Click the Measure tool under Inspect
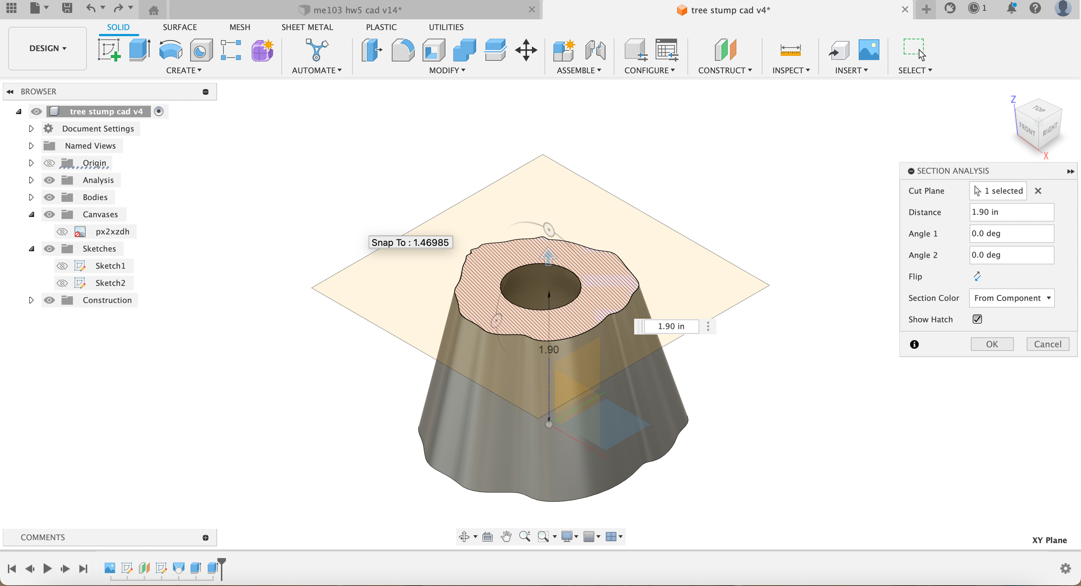The height and width of the screenshot is (586, 1081). 790,50
